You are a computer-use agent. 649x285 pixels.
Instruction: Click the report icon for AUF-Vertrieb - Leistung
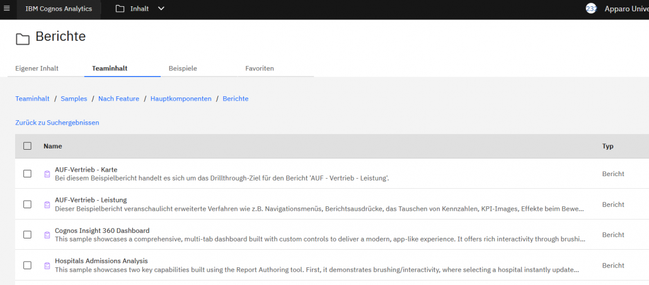tap(47, 204)
